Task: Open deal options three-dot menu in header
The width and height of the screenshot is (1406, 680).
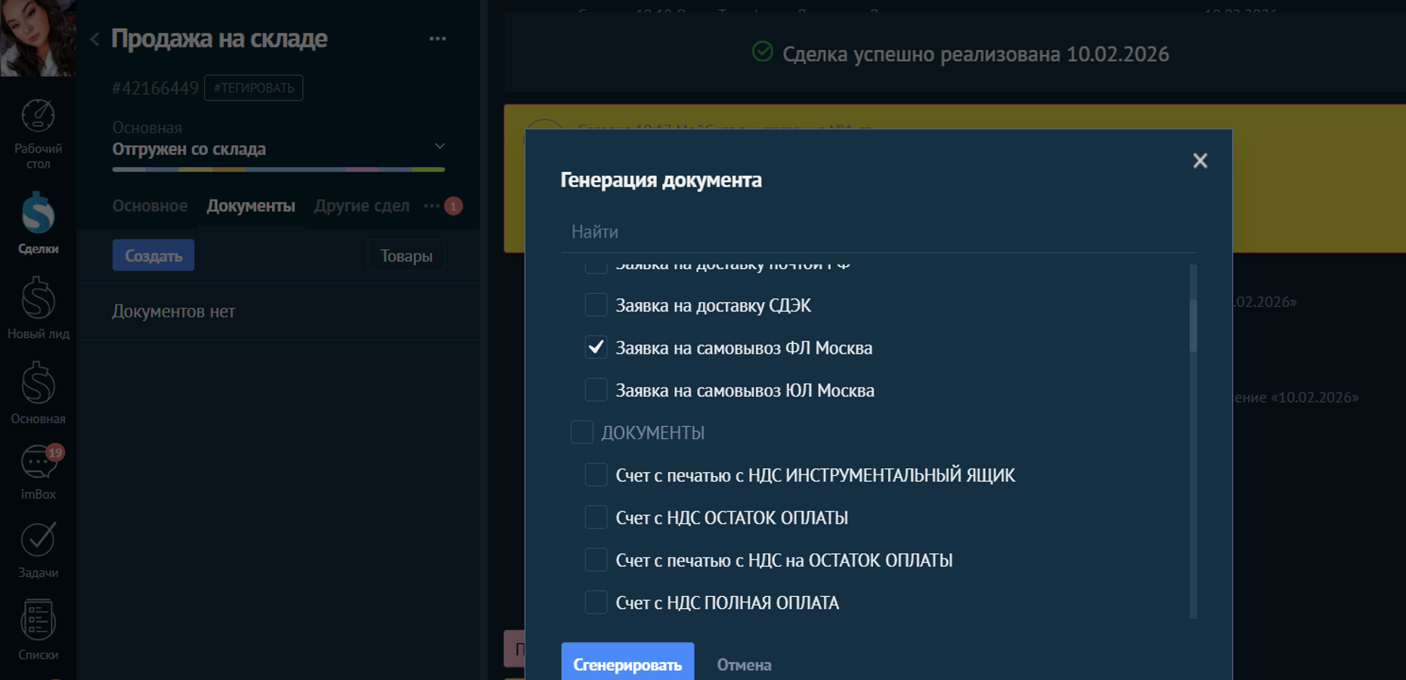Action: [x=438, y=39]
